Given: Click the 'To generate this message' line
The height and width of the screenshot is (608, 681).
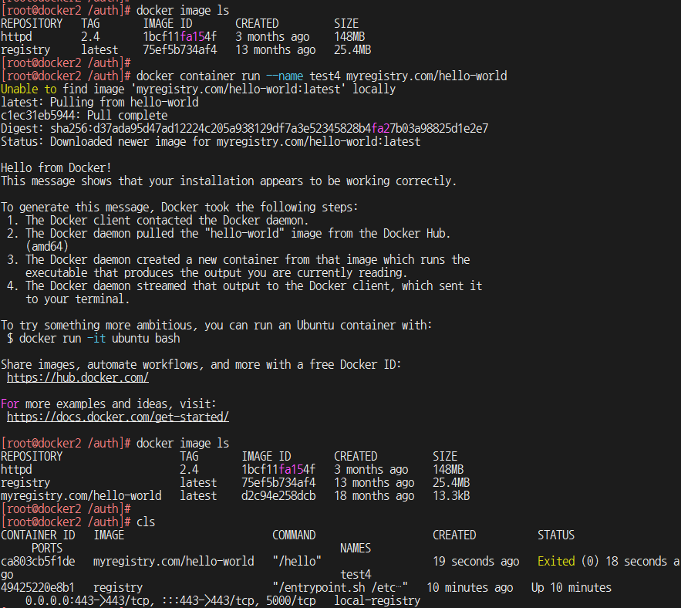Looking at the screenshot, I should pos(180,208).
